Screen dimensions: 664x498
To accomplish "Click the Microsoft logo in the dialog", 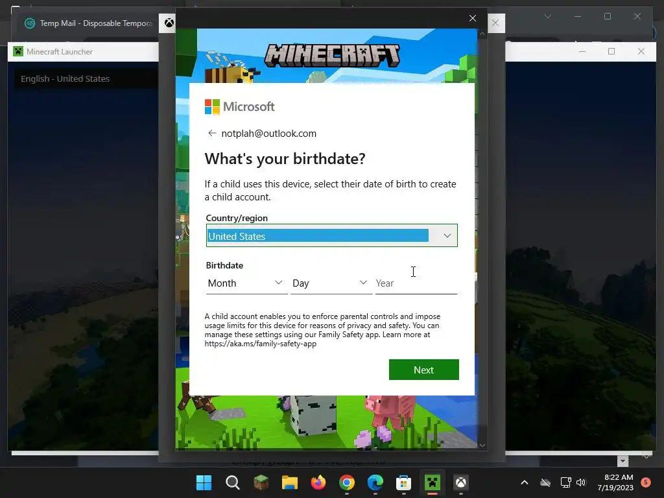I will point(240,107).
